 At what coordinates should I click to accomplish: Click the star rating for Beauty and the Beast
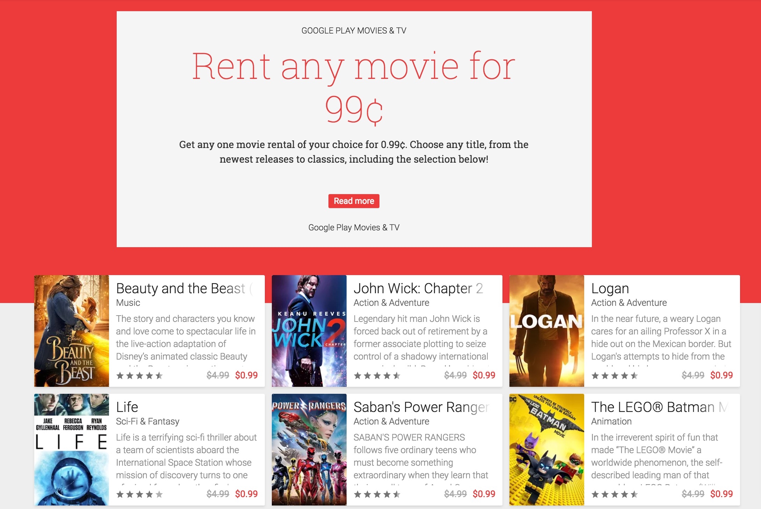140,376
